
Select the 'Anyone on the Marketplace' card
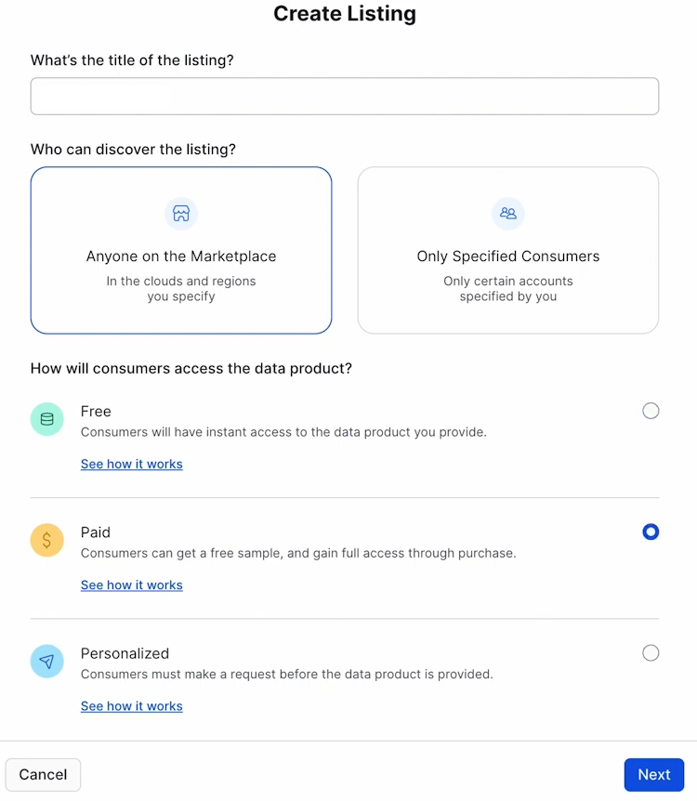(180, 250)
